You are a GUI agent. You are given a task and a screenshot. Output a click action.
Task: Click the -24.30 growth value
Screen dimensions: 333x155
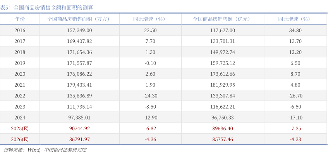click(x=149, y=95)
